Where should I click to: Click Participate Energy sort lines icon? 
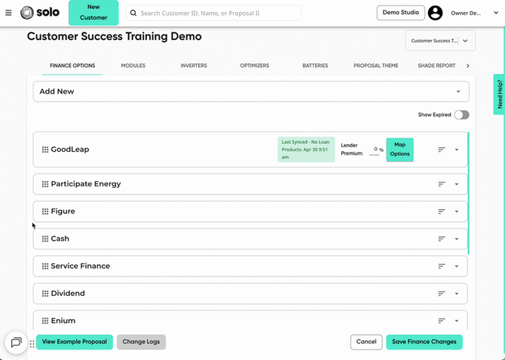click(x=442, y=184)
